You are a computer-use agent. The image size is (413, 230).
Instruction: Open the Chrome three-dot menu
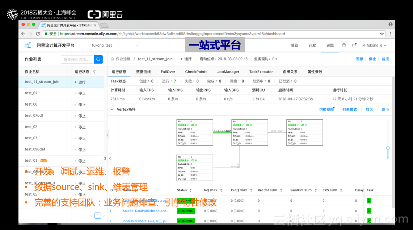pyautogui.click(x=391, y=34)
